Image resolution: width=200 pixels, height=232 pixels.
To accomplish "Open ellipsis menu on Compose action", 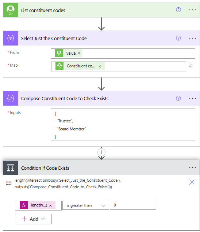I will 192,98.
